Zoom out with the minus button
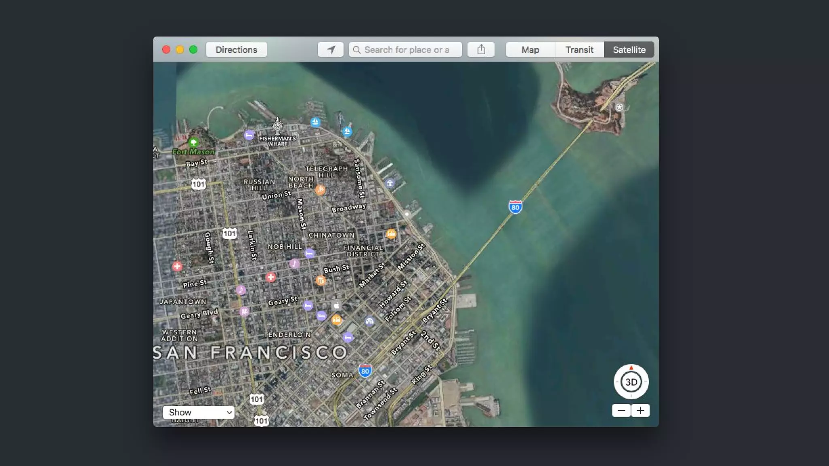Image resolution: width=829 pixels, height=466 pixels. point(621,411)
